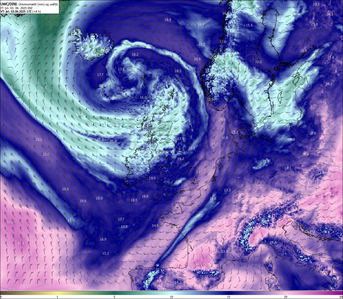Click the 31.8 value label

tap(305, 154)
